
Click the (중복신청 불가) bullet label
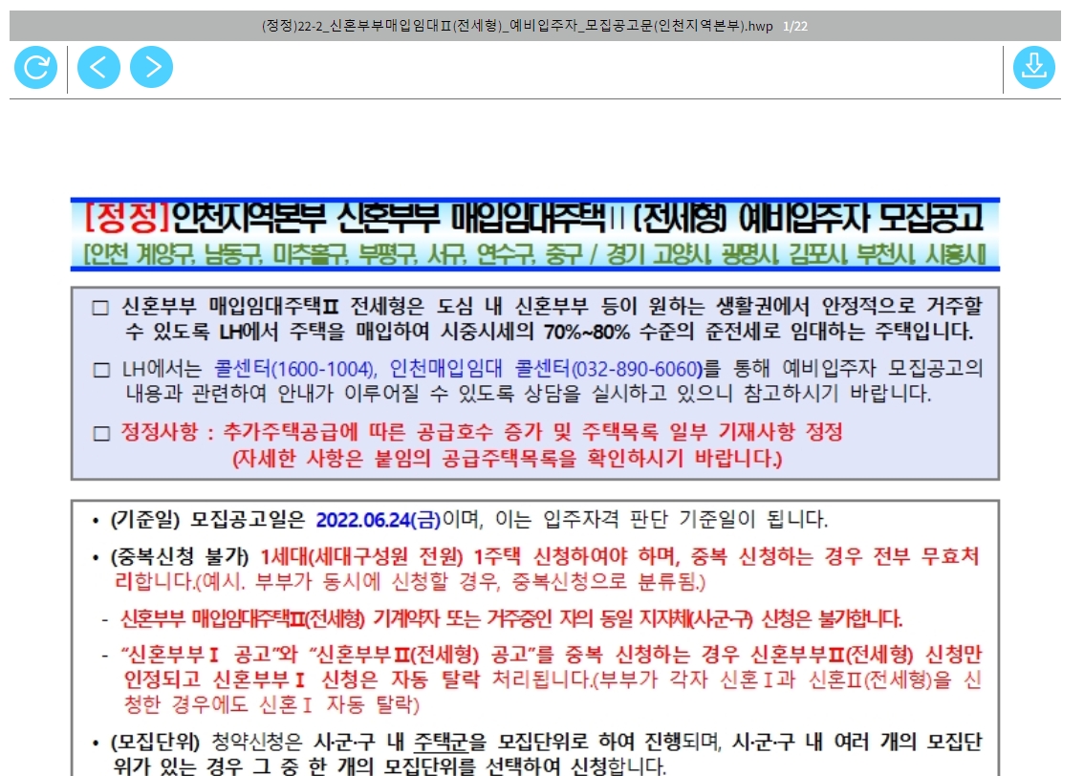[x=179, y=556]
